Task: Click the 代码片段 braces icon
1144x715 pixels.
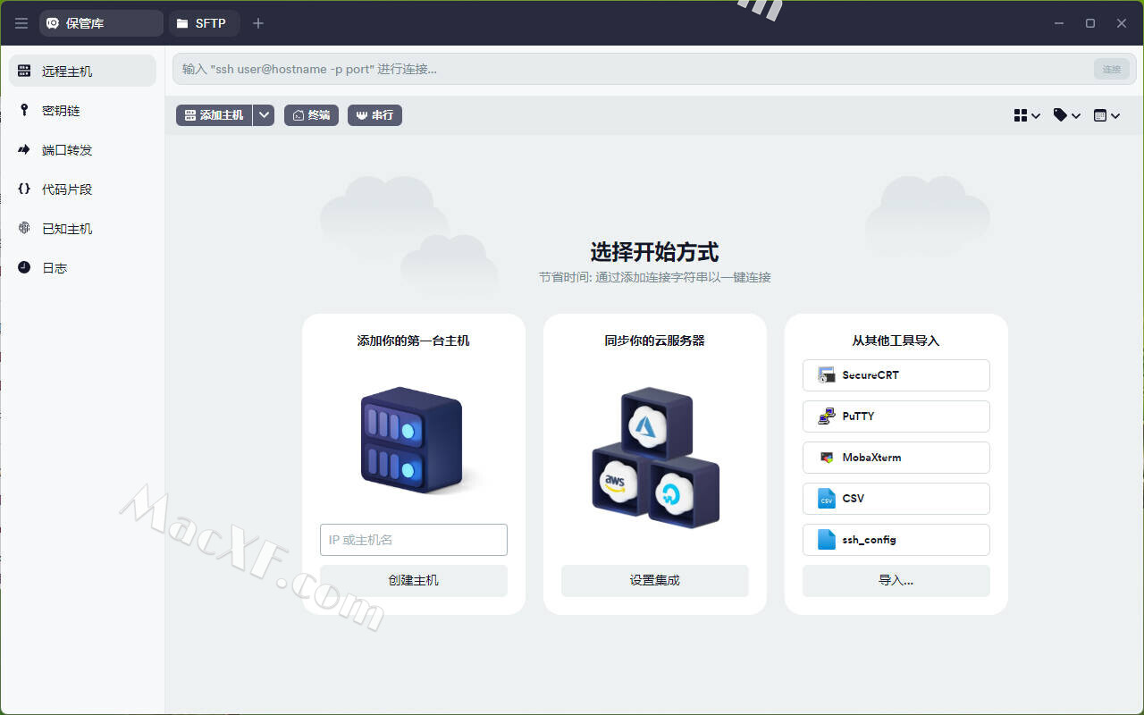Action: (24, 189)
